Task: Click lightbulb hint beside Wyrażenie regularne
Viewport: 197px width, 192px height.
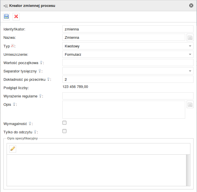Action: coord(40,96)
